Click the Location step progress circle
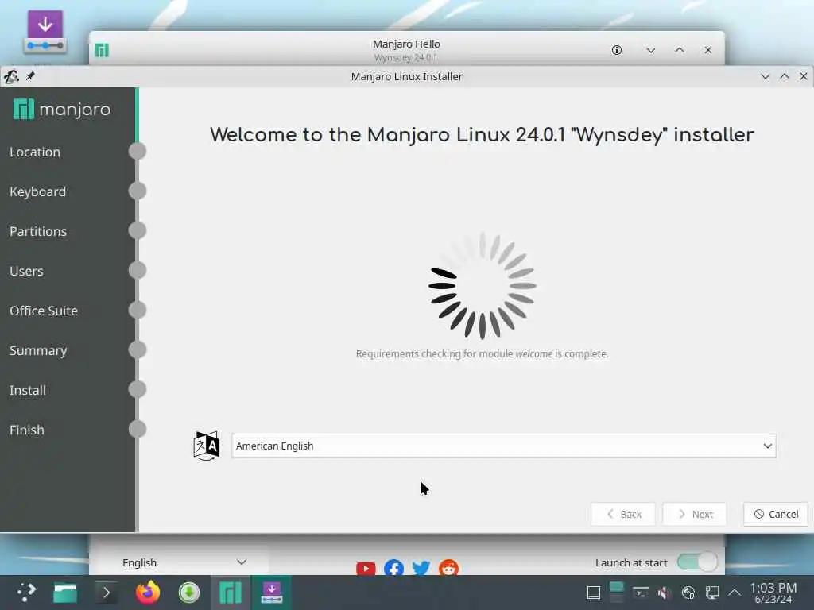The height and width of the screenshot is (610, 814). click(138, 151)
